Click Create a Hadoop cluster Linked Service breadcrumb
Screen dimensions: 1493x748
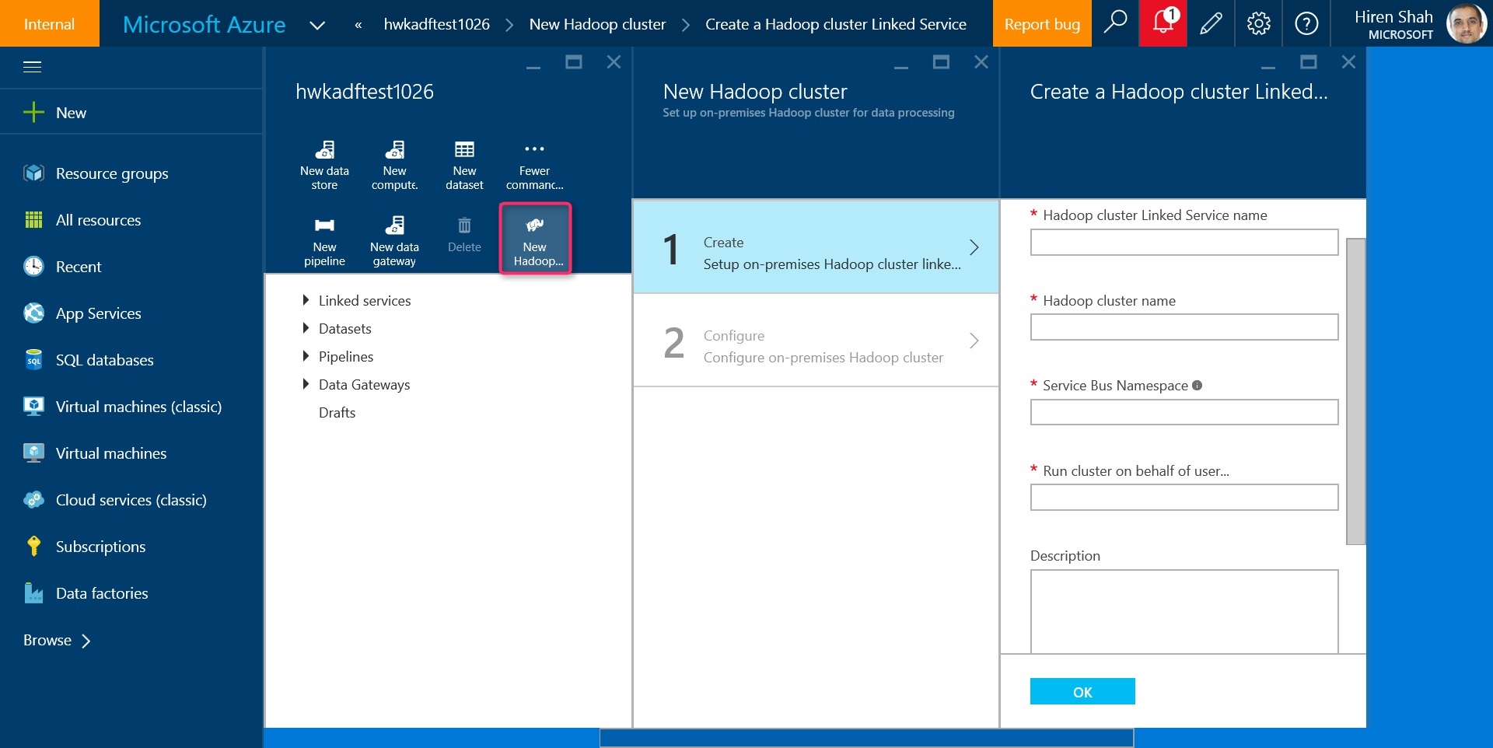click(835, 24)
